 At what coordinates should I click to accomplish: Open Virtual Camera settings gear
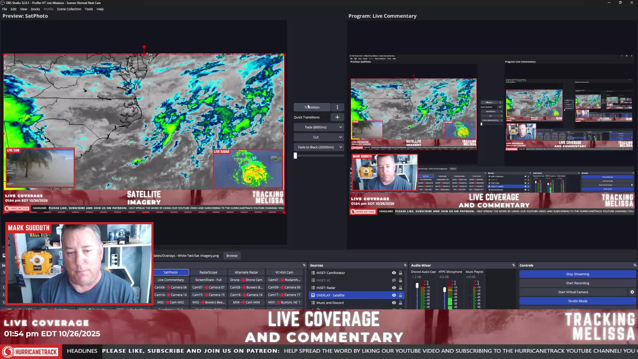click(x=632, y=292)
